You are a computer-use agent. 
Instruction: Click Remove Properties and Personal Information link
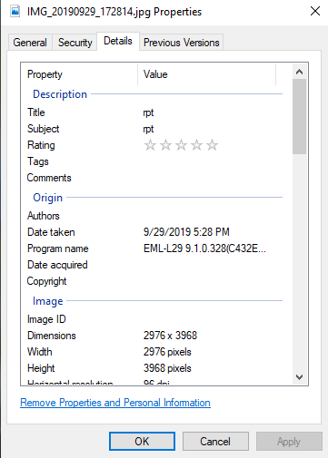click(x=115, y=403)
